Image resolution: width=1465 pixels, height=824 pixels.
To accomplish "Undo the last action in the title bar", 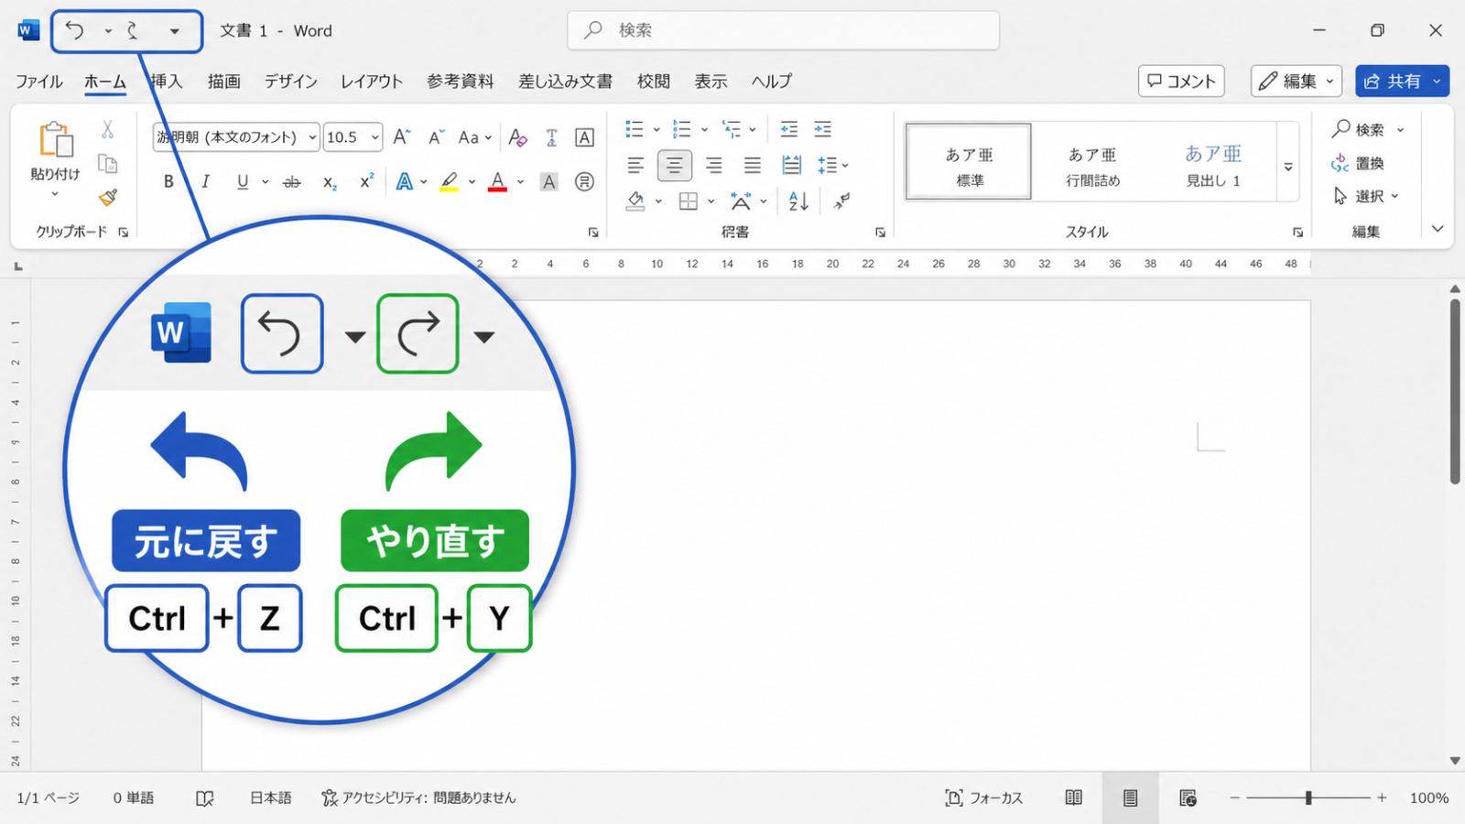I will [x=75, y=31].
